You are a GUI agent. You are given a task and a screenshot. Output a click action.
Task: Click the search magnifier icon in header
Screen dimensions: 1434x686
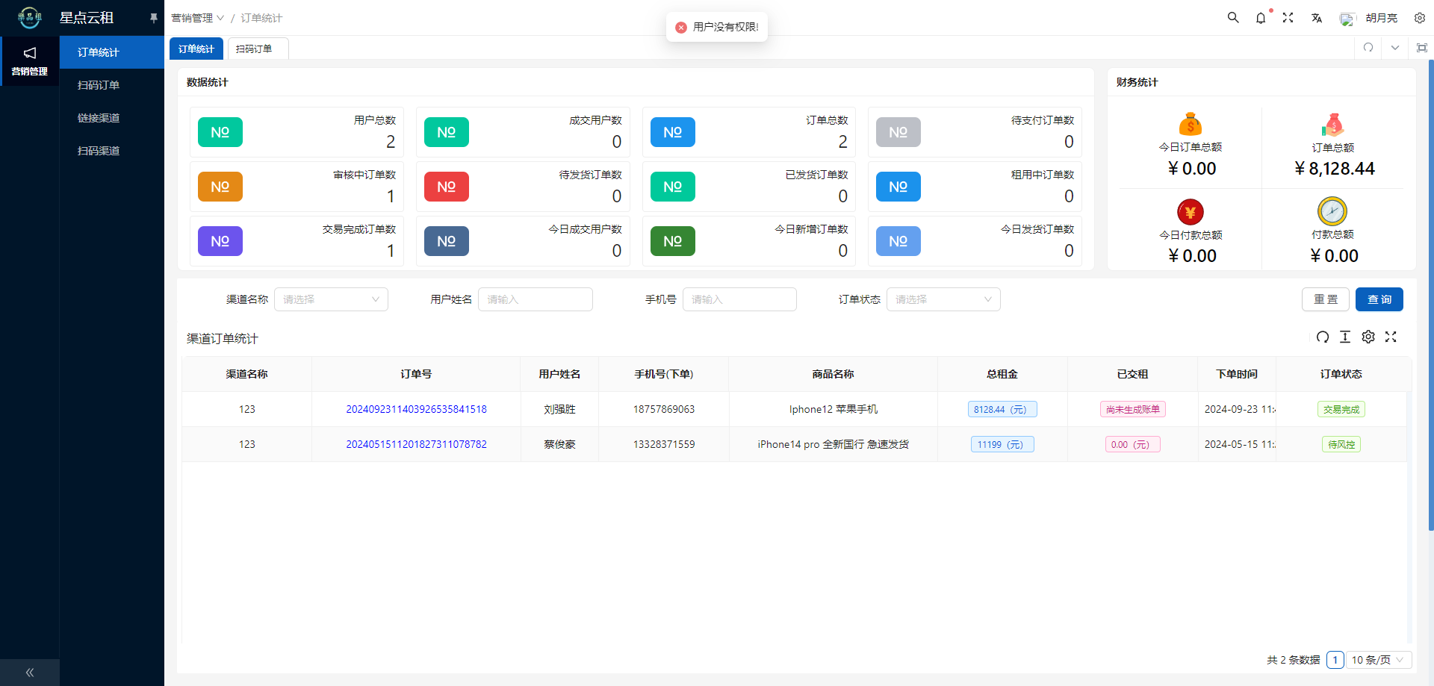1233,17
